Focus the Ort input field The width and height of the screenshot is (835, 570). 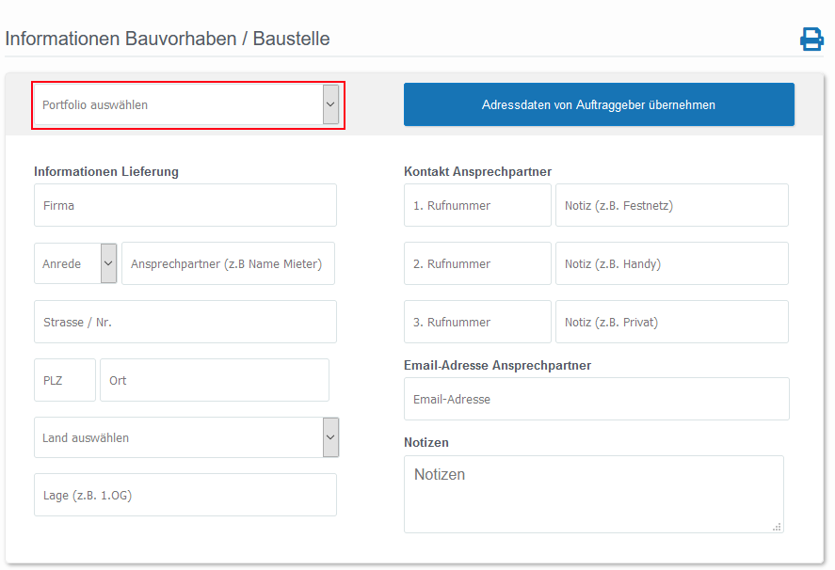click(x=215, y=380)
